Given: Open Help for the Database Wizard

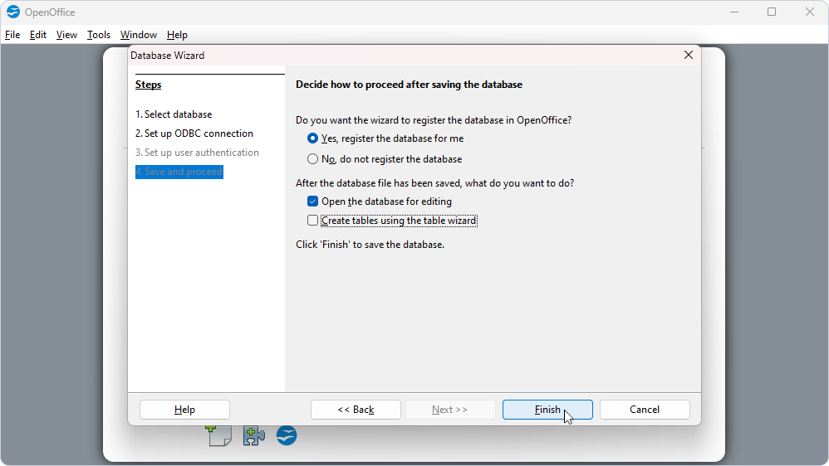Looking at the screenshot, I should coord(184,410).
